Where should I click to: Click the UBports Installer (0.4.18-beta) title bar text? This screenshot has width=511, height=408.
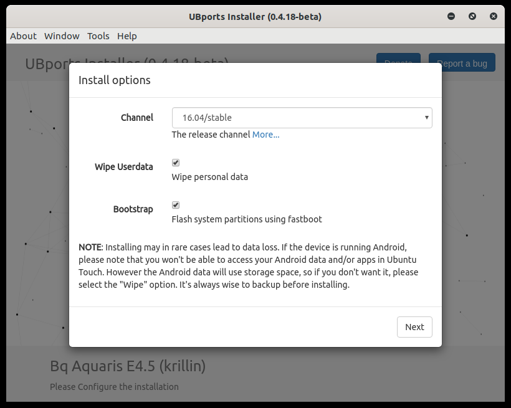pyautogui.click(x=255, y=17)
